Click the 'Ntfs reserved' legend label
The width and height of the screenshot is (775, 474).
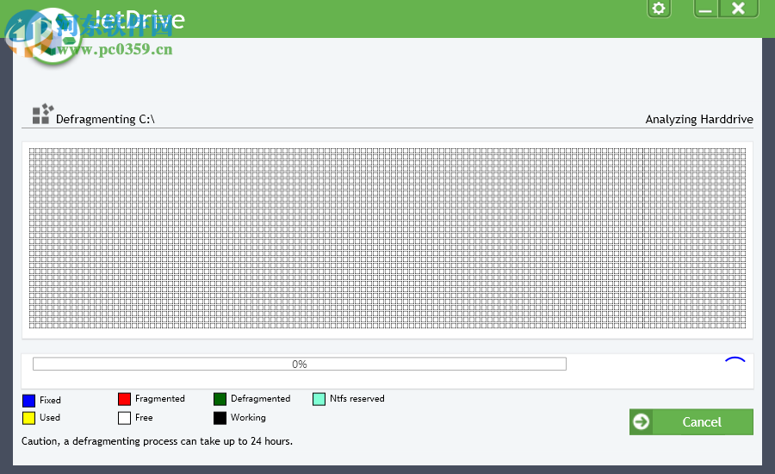click(x=356, y=398)
